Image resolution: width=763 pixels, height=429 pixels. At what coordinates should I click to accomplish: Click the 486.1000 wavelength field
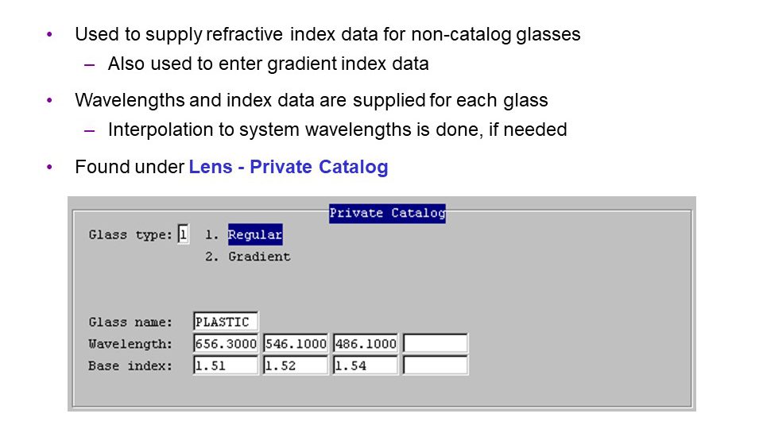point(366,343)
